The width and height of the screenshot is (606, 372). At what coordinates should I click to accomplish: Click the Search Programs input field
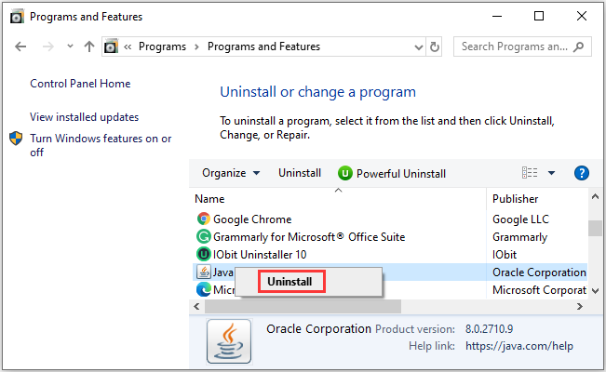(x=517, y=46)
